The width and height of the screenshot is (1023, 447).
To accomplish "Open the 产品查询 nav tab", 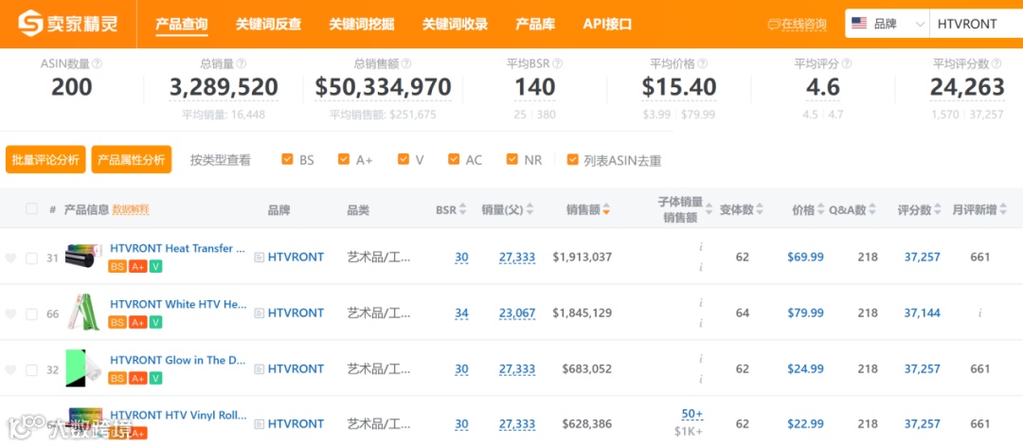I will pyautogui.click(x=181, y=25).
